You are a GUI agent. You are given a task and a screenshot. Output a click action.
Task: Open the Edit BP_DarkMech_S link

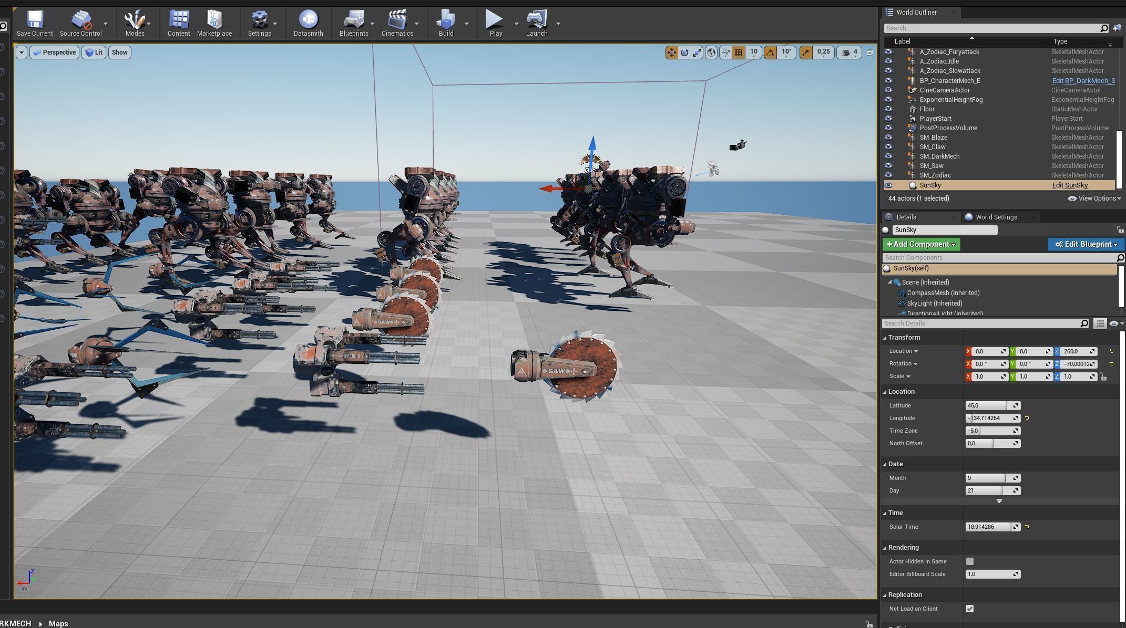click(1083, 81)
